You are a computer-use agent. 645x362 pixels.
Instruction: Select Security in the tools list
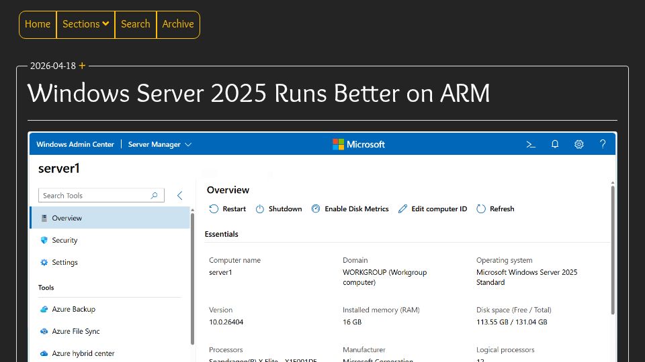pyautogui.click(x=110, y=240)
